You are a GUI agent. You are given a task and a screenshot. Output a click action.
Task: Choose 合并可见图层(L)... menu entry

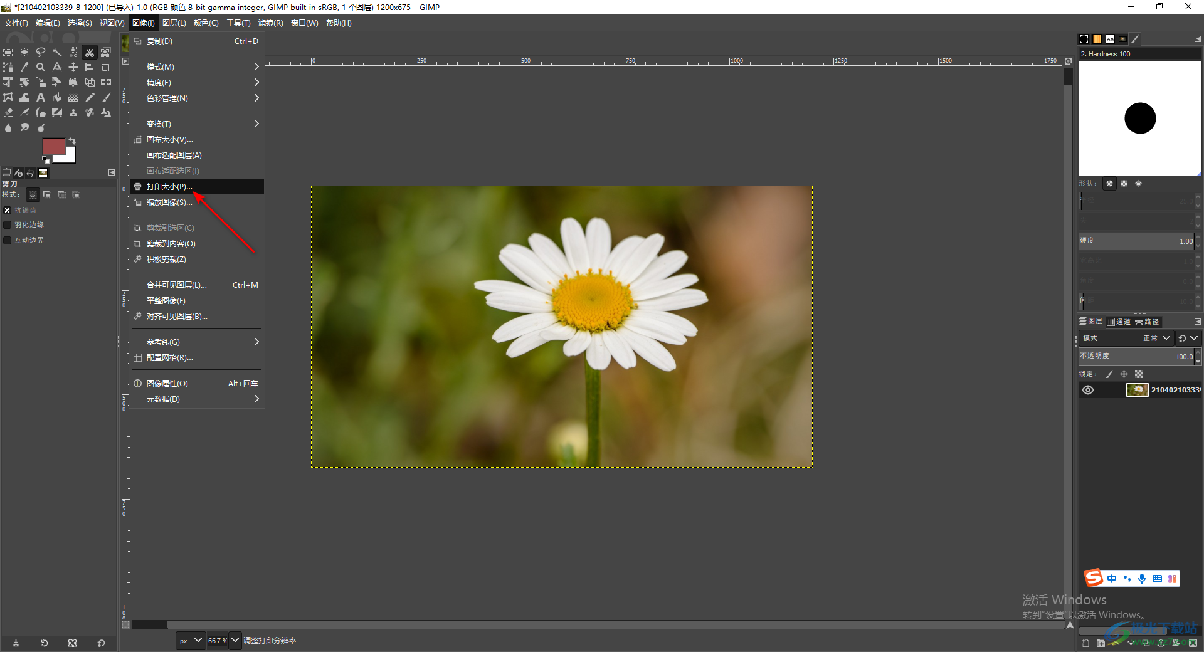point(197,285)
